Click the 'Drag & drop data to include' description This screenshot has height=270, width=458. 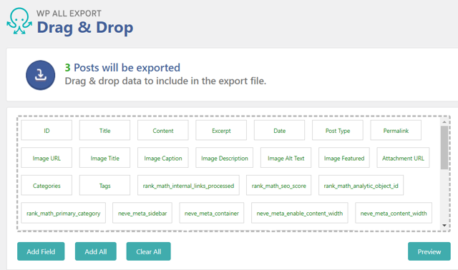(x=165, y=81)
